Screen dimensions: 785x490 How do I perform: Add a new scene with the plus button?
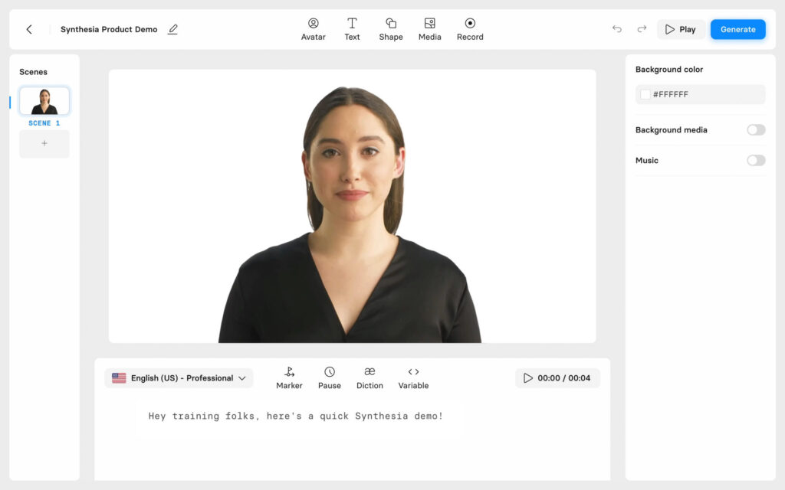coord(44,144)
